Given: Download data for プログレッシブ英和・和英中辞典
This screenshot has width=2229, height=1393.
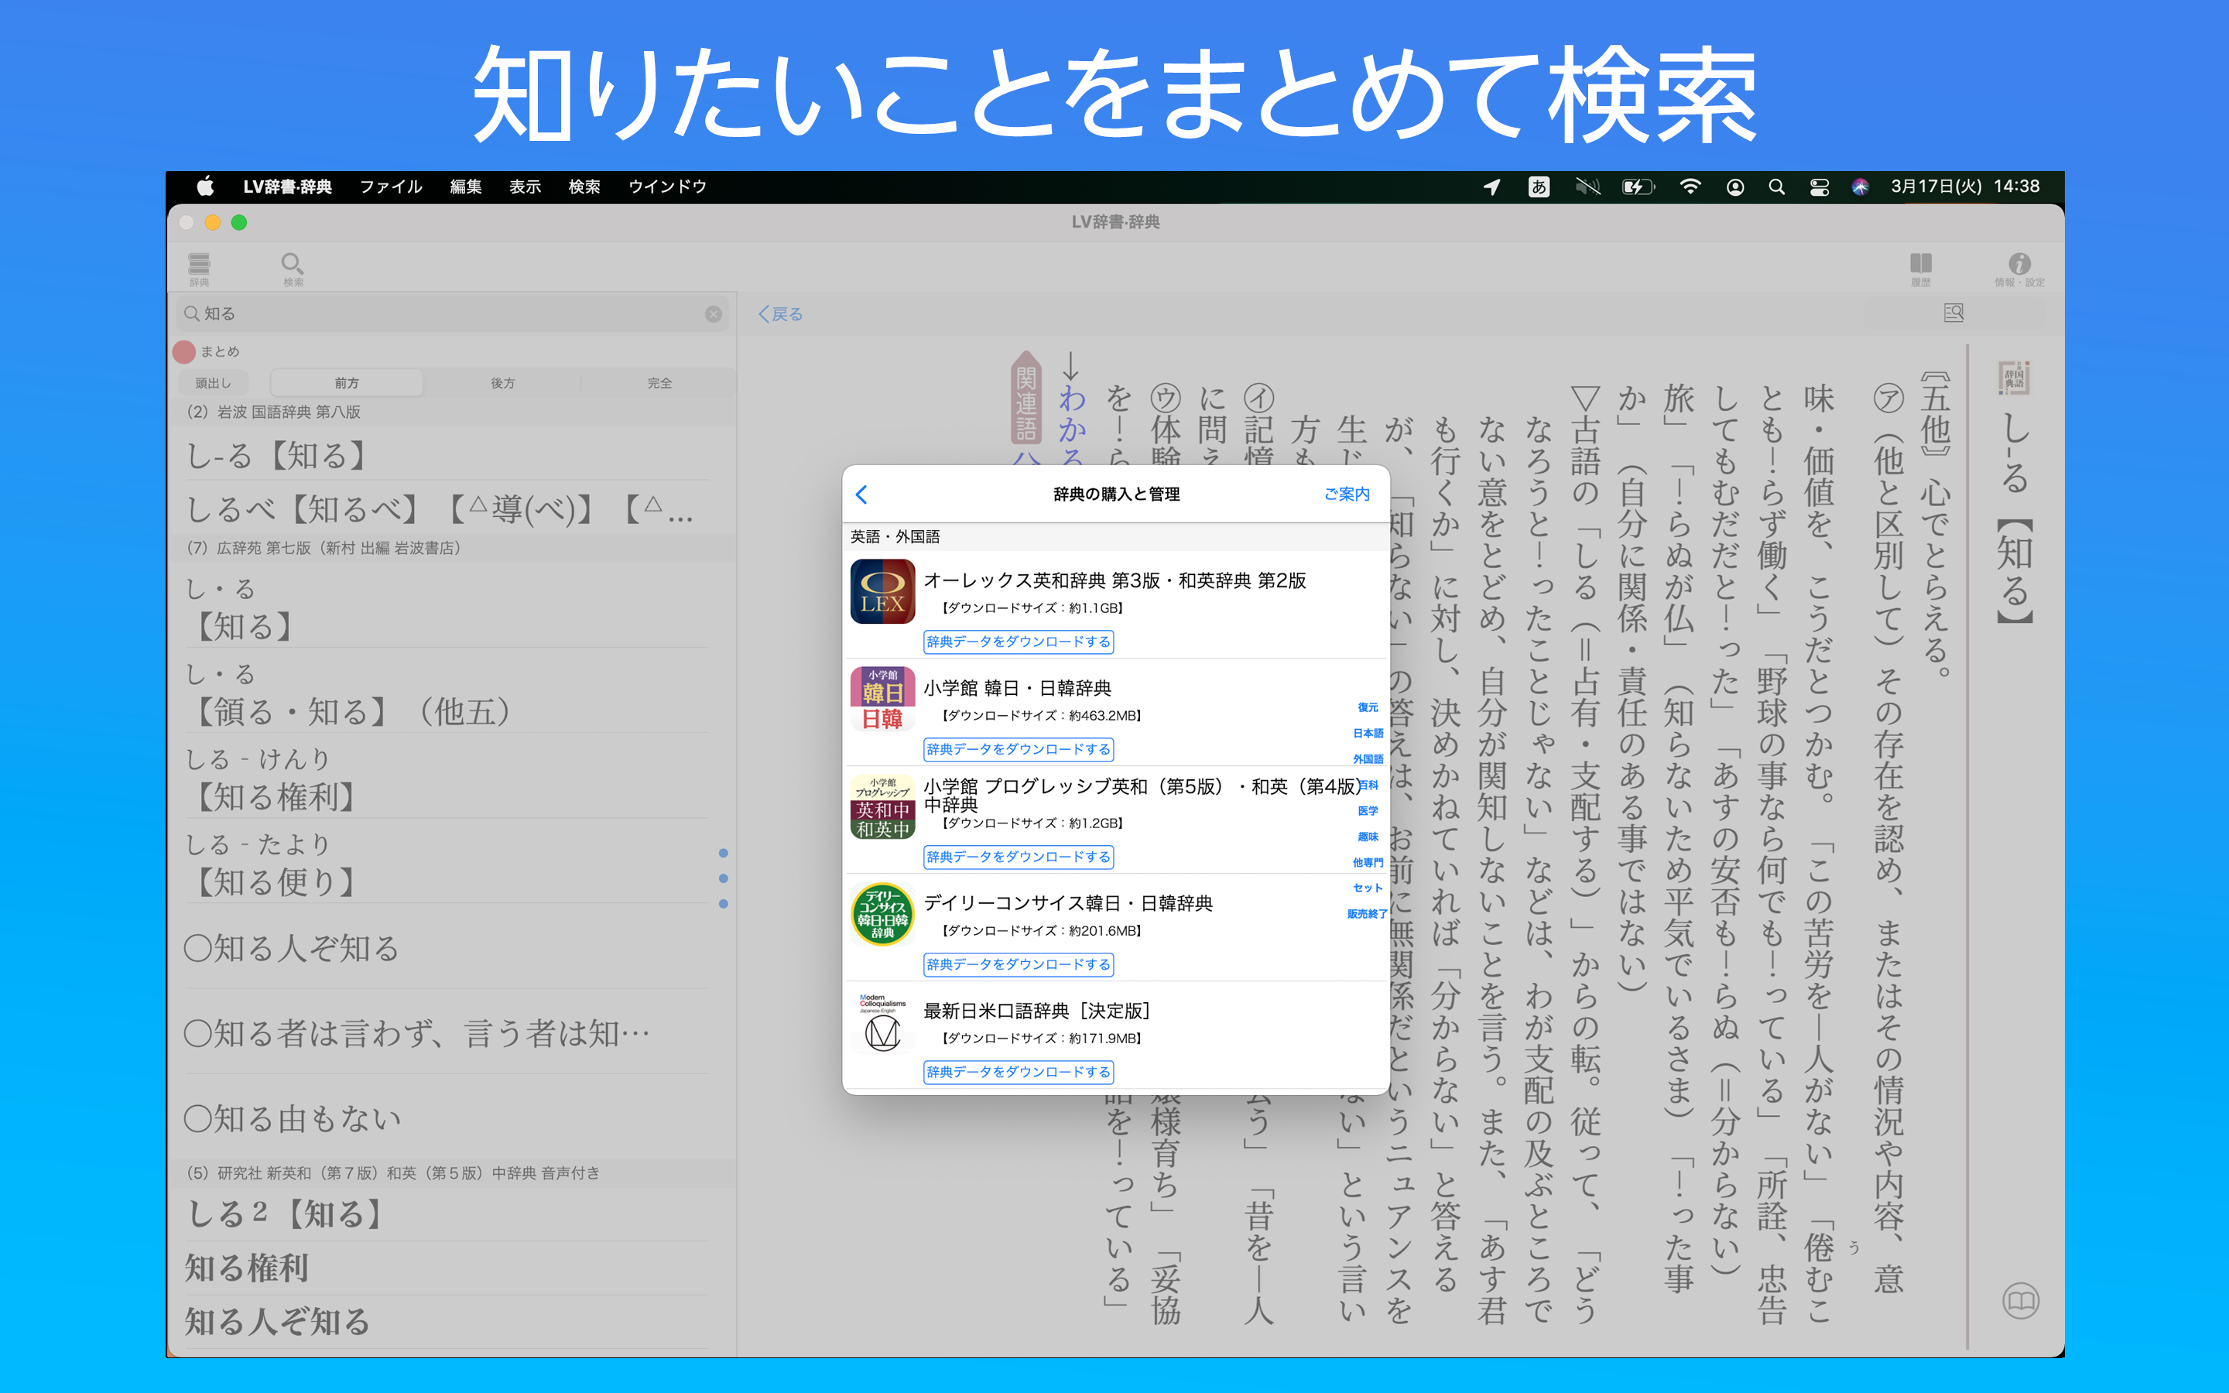Looking at the screenshot, I should pyautogui.click(x=1019, y=857).
